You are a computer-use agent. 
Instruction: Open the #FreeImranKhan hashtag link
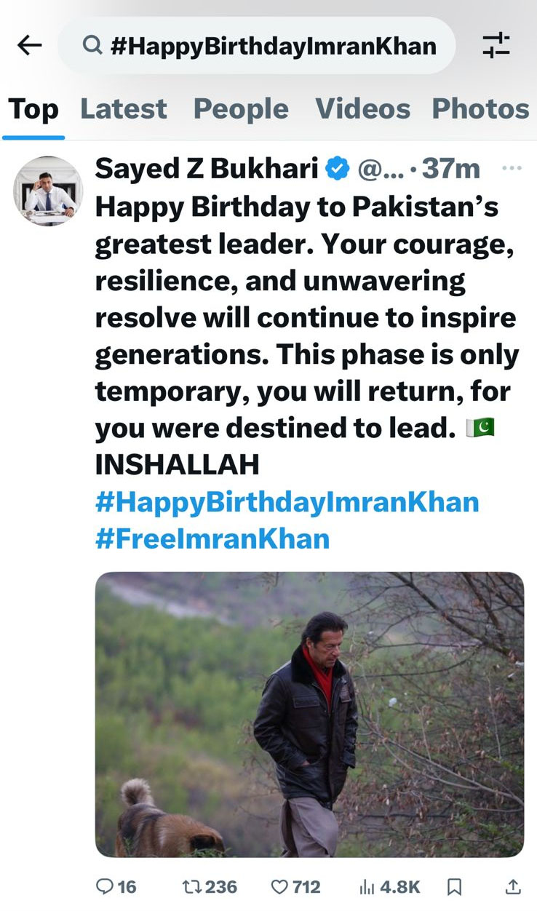[x=212, y=539]
